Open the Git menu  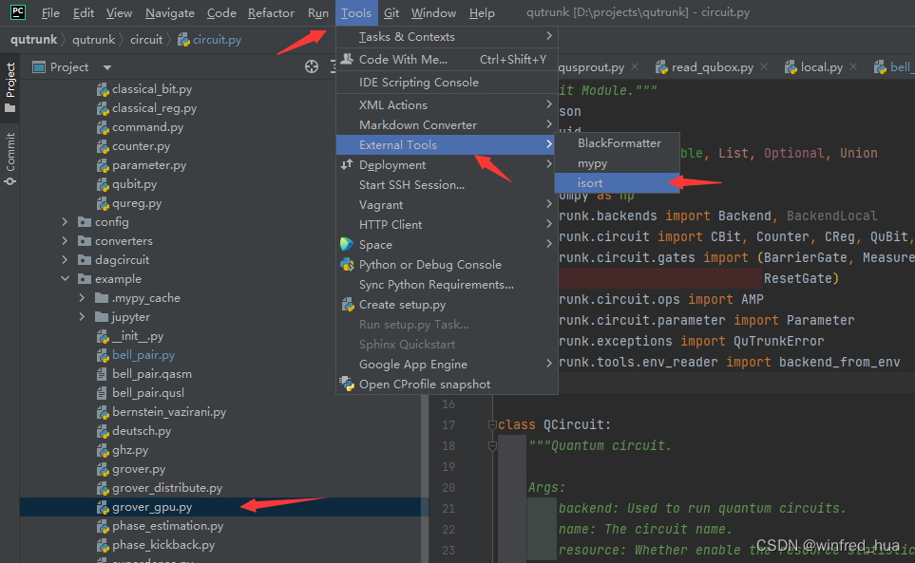tap(391, 12)
